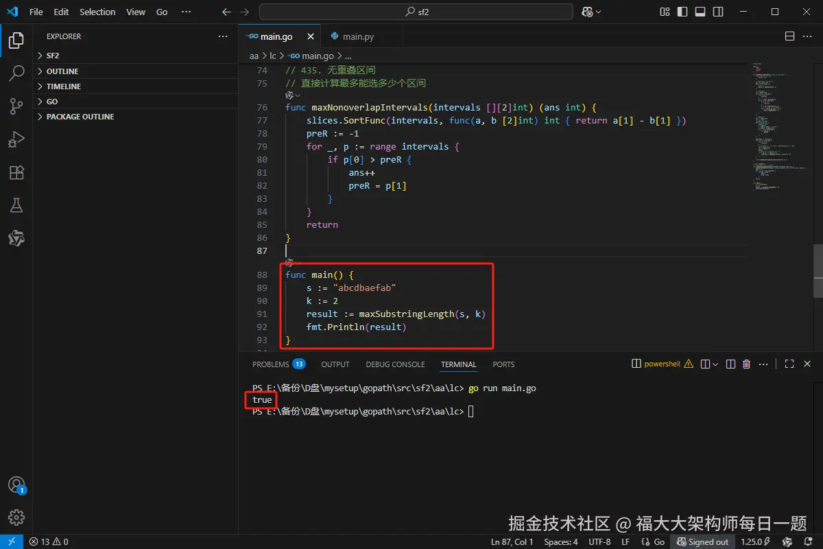Viewport: 823px width, 549px height.
Task: Toggle primary side bar visibility
Action: coord(682,12)
